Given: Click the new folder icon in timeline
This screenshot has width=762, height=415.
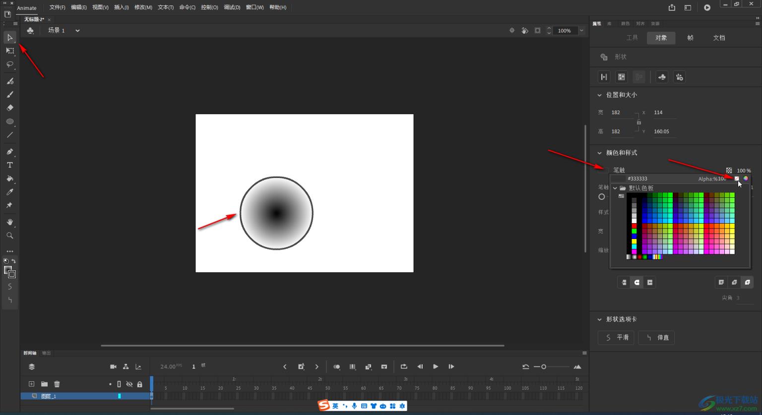Looking at the screenshot, I should [44, 384].
